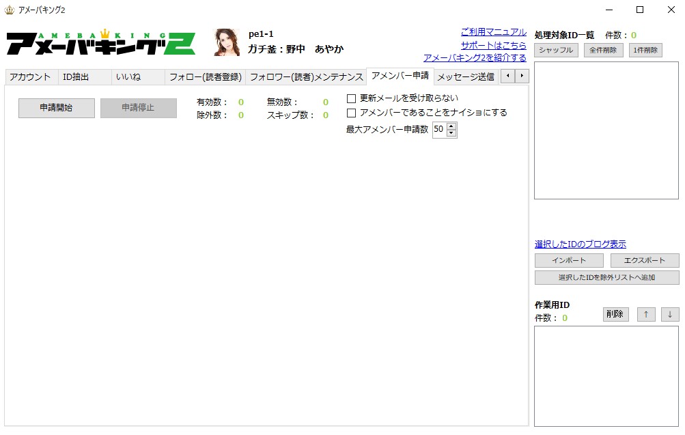This screenshot has width=685, height=435.
Task: Click 選択したIDのブログ表示 link
Action: tap(580, 244)
